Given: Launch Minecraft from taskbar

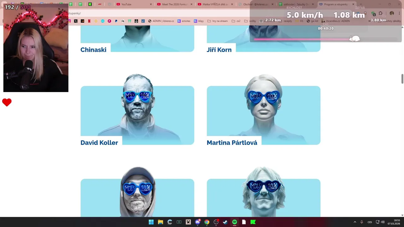Looking at the screenshot, I should pos(188,222).
